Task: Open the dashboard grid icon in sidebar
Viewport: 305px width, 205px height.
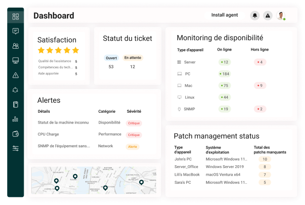Action: pyautogui.click(x=16, y=17)
